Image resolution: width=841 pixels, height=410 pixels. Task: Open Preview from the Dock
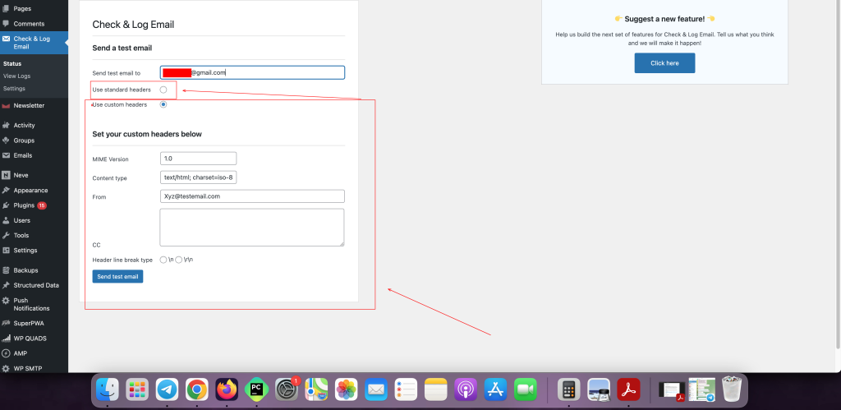[x=599, y=389]
